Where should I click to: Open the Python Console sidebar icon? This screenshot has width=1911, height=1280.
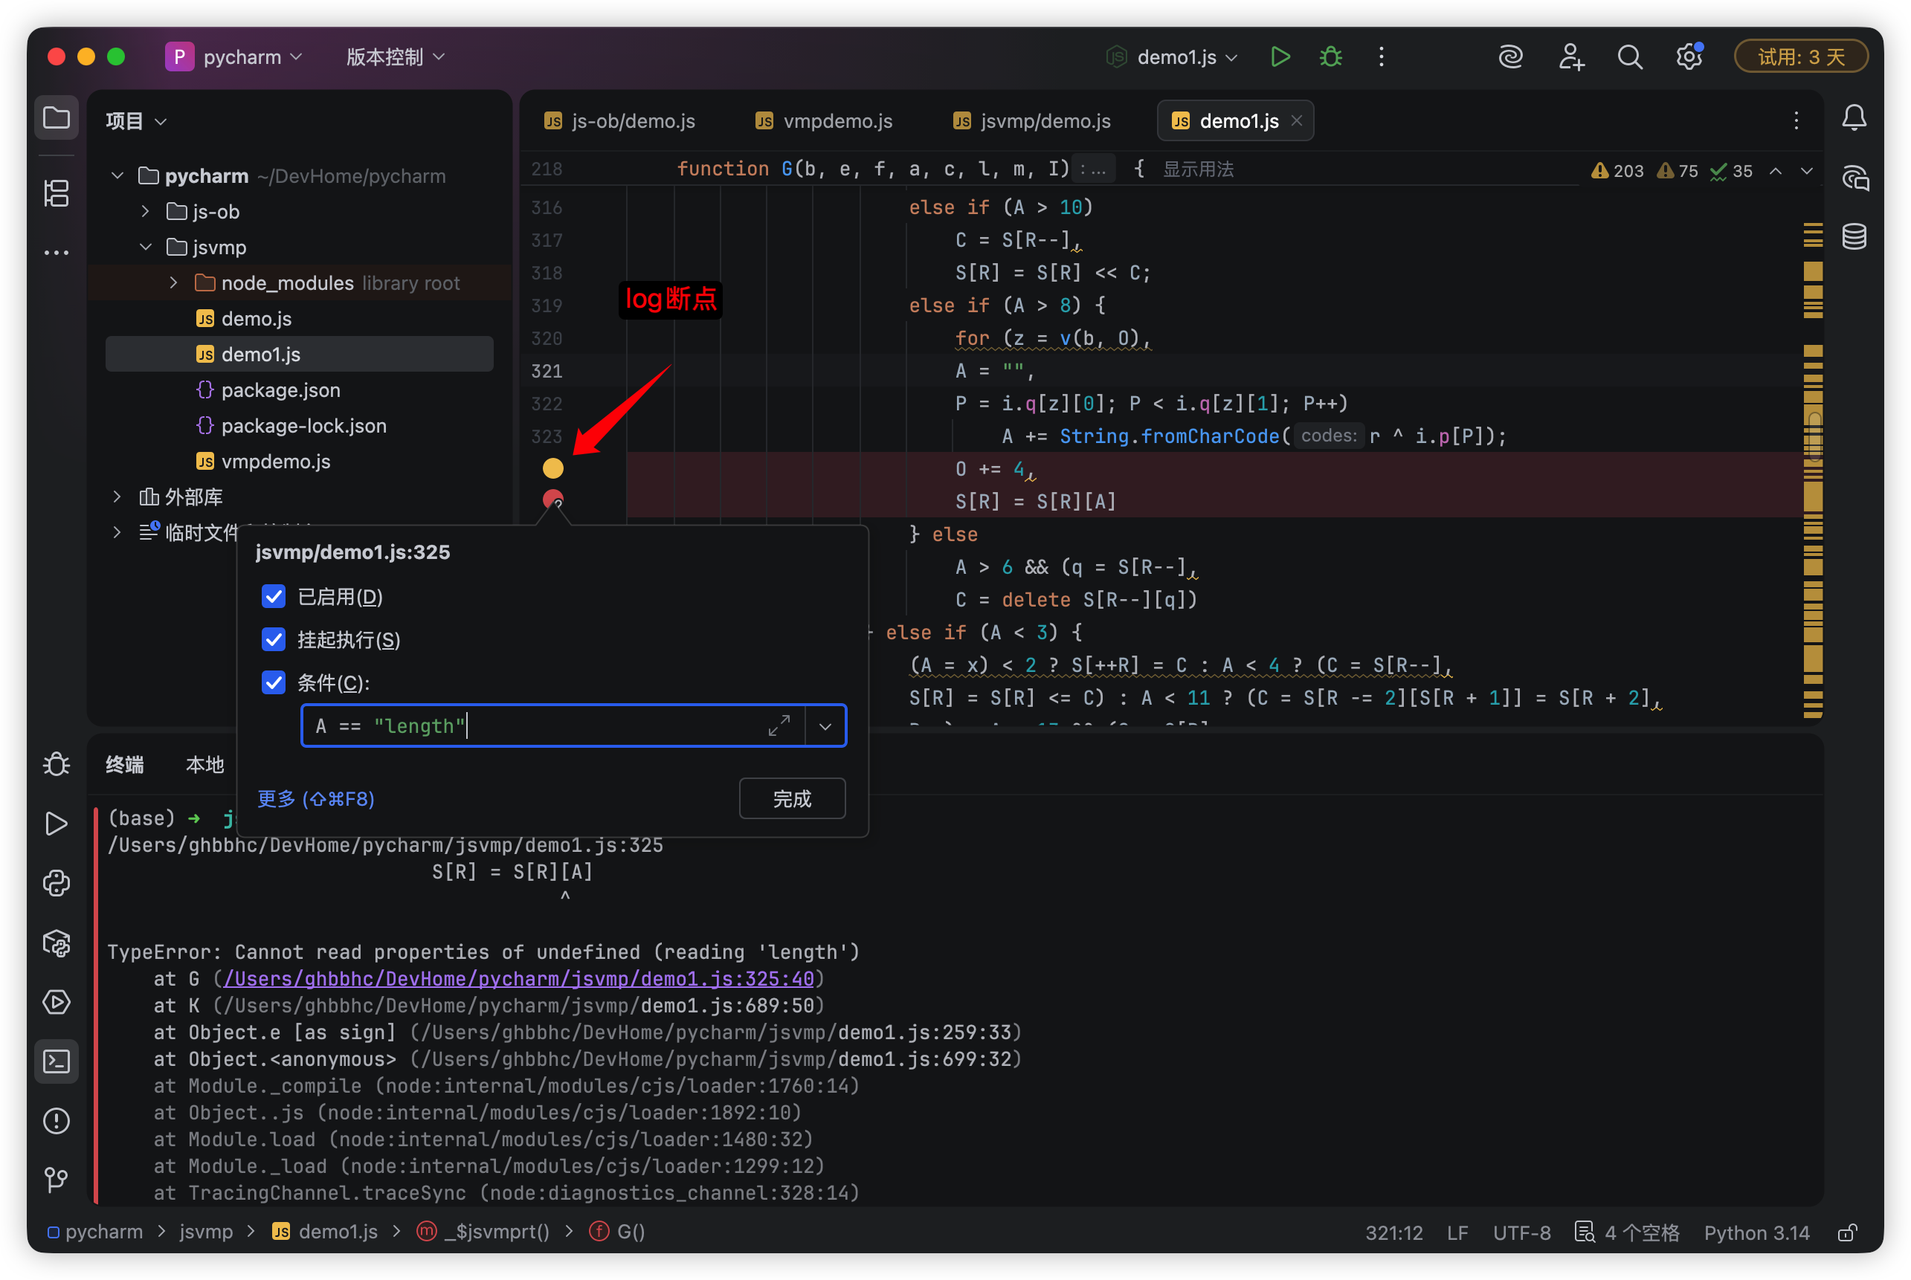click(x=57, y=883)
